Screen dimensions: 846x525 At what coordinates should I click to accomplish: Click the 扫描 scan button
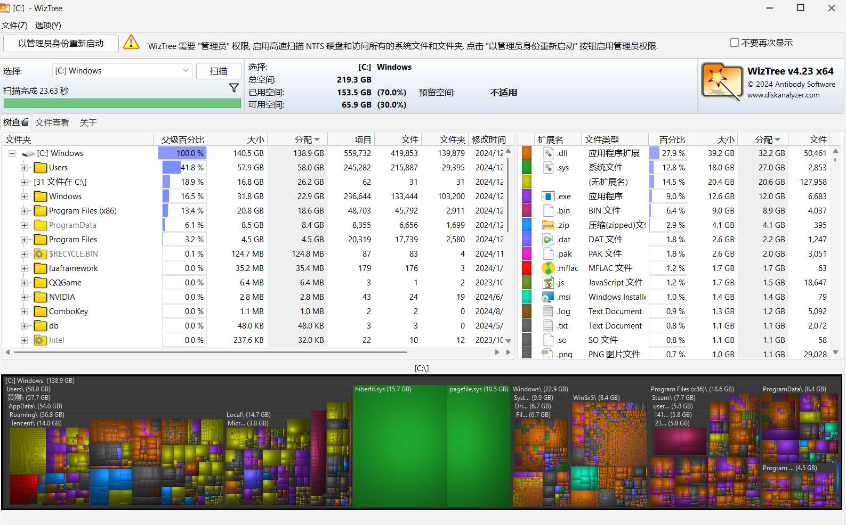tap(219, 71)
